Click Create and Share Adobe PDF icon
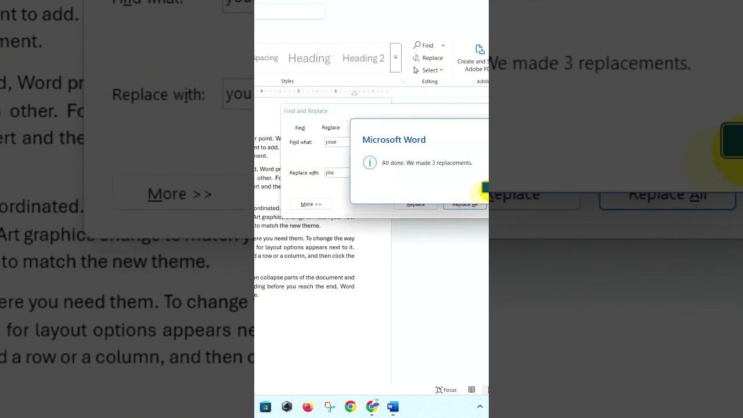Viewport: 743px width, 418px height. pyautogui.click(x=479, y=49)
